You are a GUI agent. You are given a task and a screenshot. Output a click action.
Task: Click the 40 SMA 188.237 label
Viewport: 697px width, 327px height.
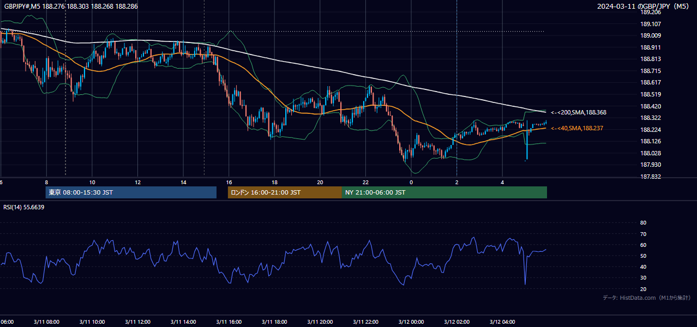pyautogui.click(x=577, y=128)
